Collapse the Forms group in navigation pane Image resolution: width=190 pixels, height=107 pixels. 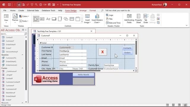(x=22, y=68)
